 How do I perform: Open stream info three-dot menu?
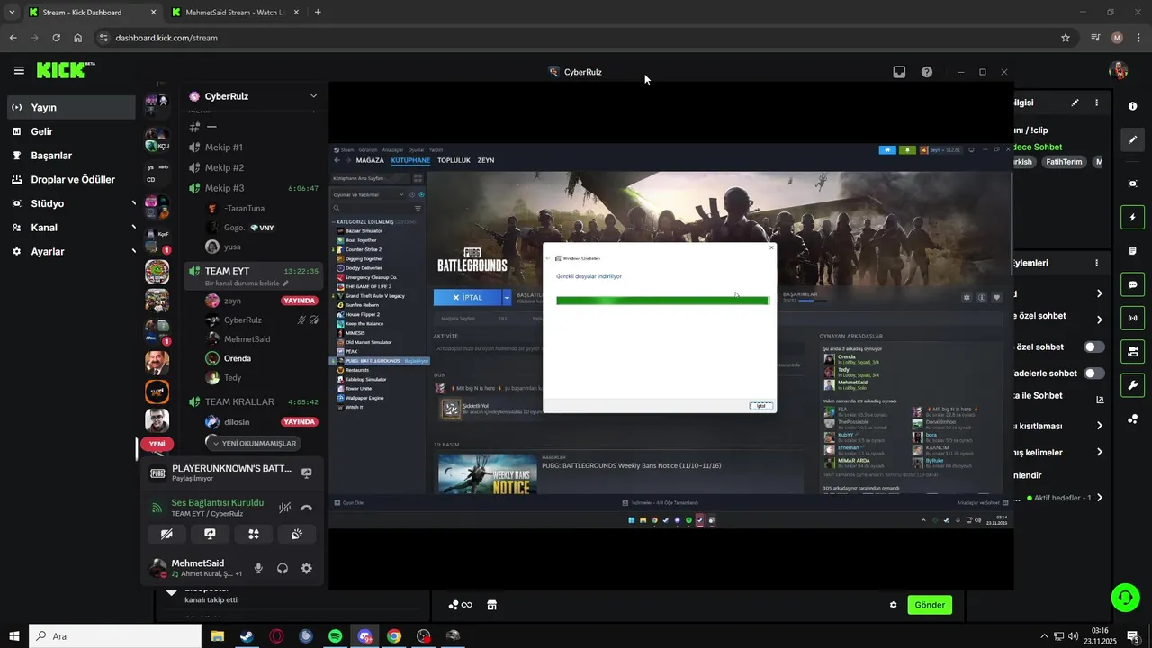pyautogui.click(x=1096, y=103)
